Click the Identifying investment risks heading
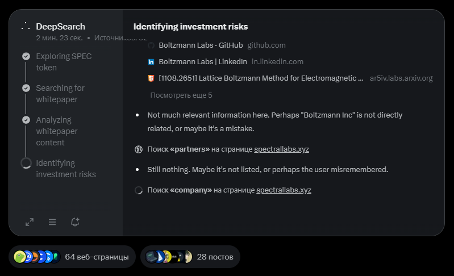 click(190, 27)
